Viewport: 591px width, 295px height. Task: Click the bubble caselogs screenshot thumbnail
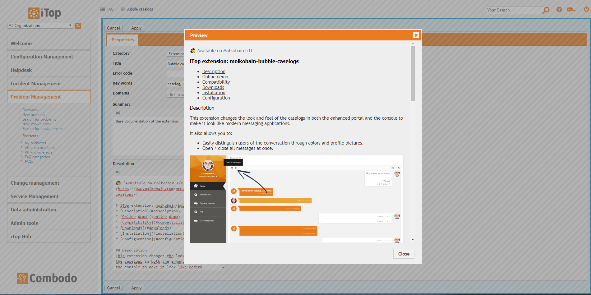[x=296, y=199]
